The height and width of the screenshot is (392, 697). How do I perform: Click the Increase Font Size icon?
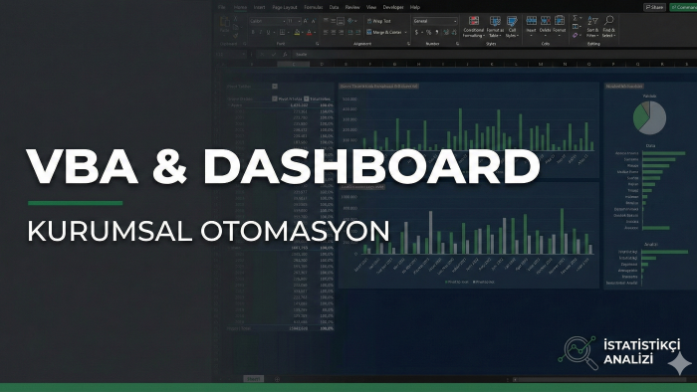[x=306, y=21]
